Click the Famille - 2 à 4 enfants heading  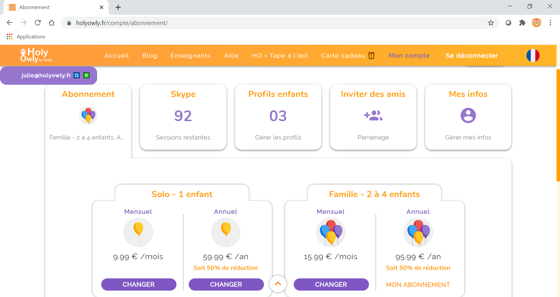(x=374, y=194)
